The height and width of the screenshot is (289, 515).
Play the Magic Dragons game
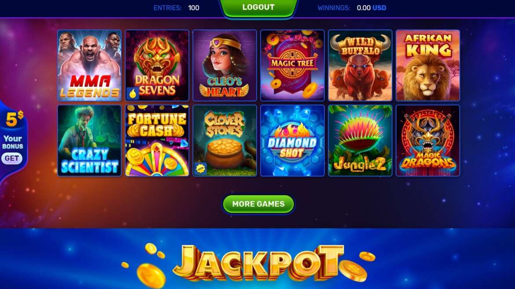tap(428, 141)
